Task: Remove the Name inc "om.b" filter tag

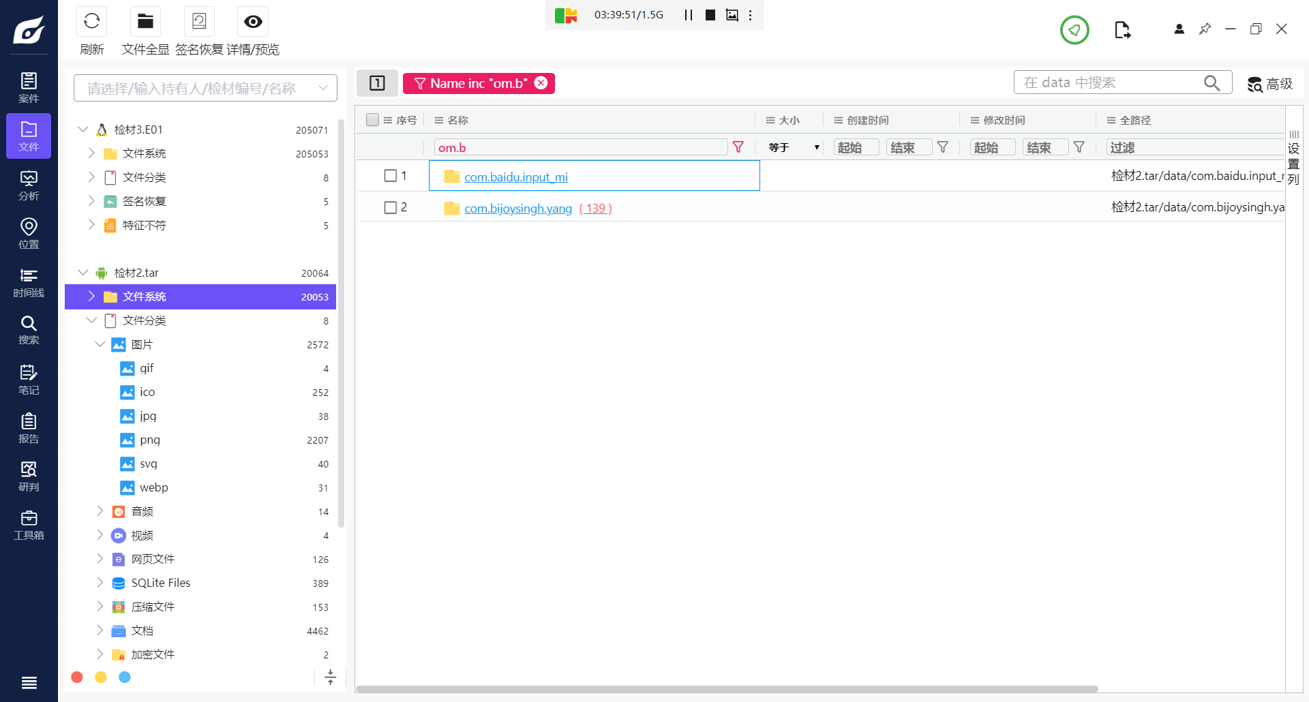Action: click(541, 83)
